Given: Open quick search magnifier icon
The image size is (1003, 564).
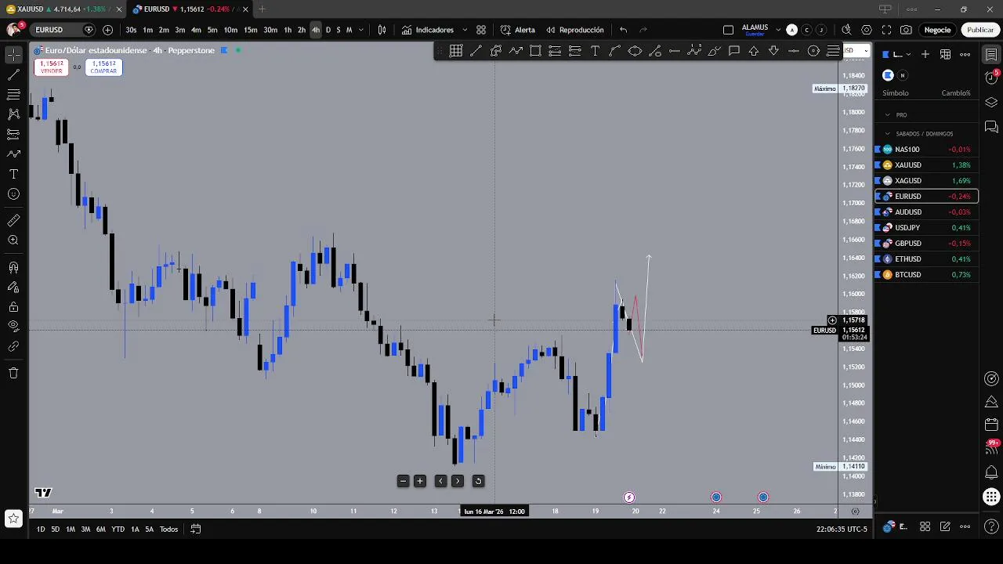Looking at the screenshot, I should tap(846, 30).
